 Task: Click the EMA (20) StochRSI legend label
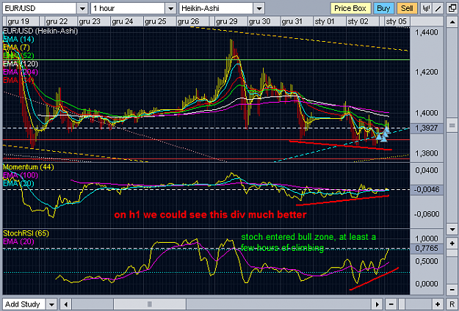18,242
